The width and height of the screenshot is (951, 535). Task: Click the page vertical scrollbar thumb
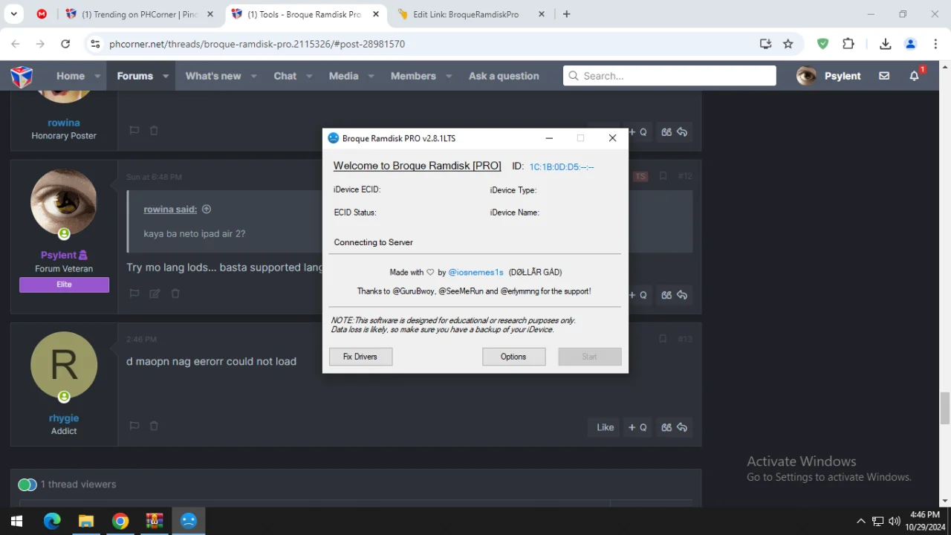point(945,407)
